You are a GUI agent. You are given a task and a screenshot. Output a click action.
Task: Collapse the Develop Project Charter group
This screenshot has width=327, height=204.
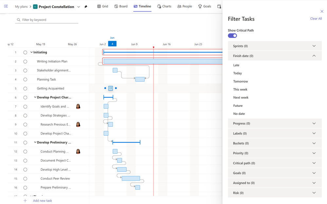pyautogui.click(x=35, y=97)
